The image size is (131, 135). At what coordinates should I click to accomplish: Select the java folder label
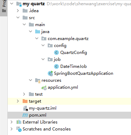(45, 32)
